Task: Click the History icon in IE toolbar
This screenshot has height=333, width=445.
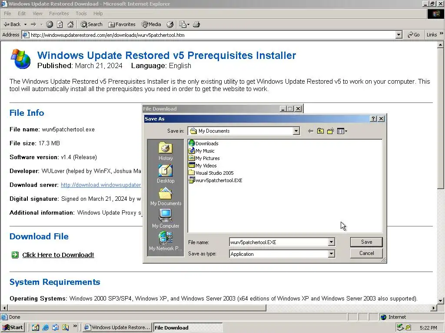Action: pyautogui.click(x=170, y=24)
